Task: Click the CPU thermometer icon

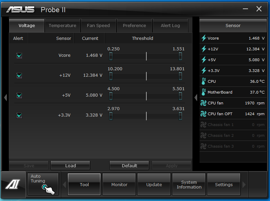Action: coord(204,81)
